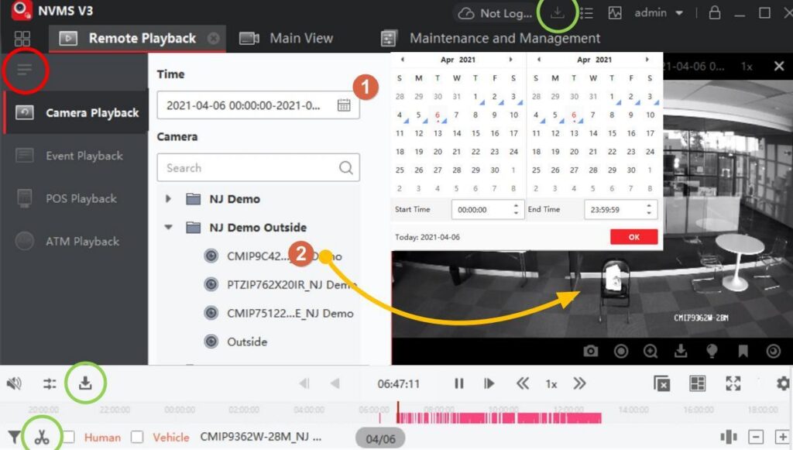Open the task list icon beside admin
Screen dimensions: 793x450
coord(586,12)
